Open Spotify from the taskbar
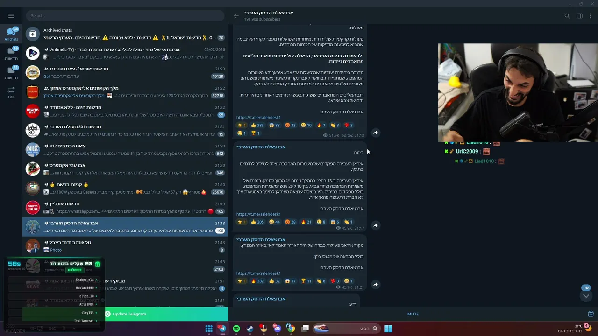Image resolution: width=598 pixels, height=336 pixels. (x=236, y=329)
